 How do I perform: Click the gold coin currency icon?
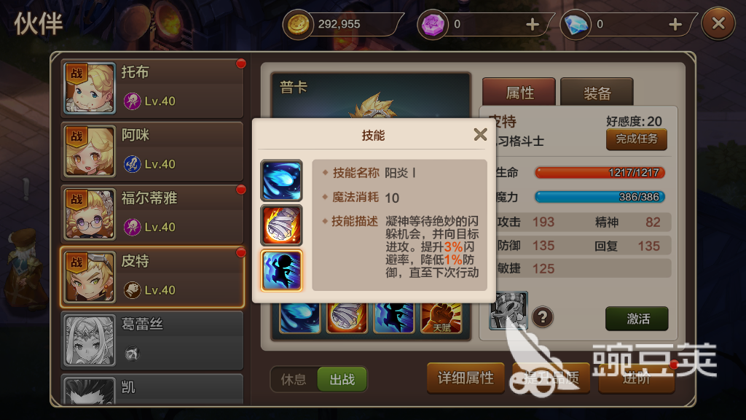298,24
